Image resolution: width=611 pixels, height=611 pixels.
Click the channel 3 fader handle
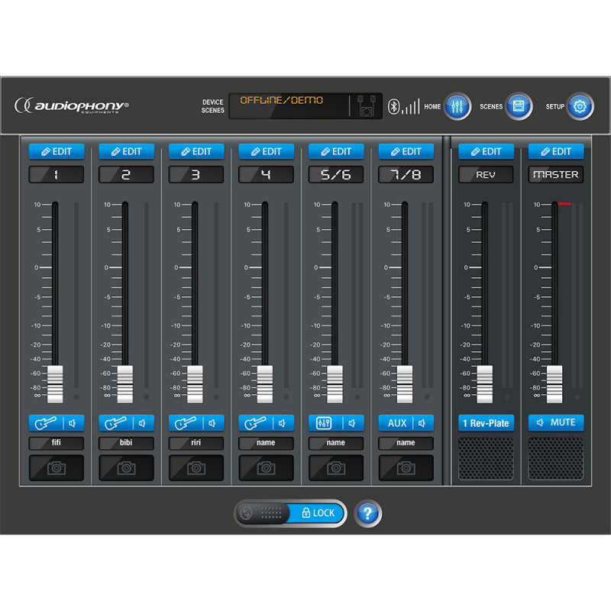point(195,384)
